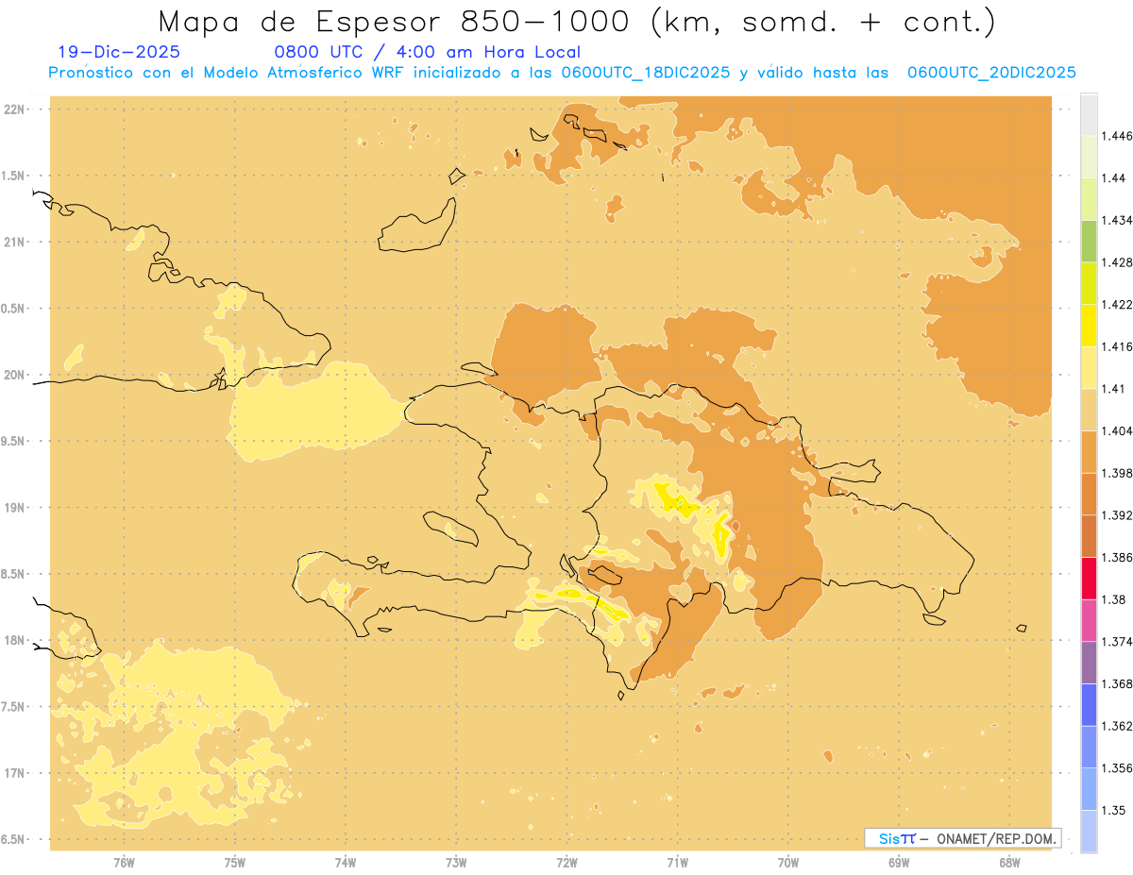Click the valid-until time '0600UTC_20DIC2025'
1133x875 pixels.
(x=991, y=72)
